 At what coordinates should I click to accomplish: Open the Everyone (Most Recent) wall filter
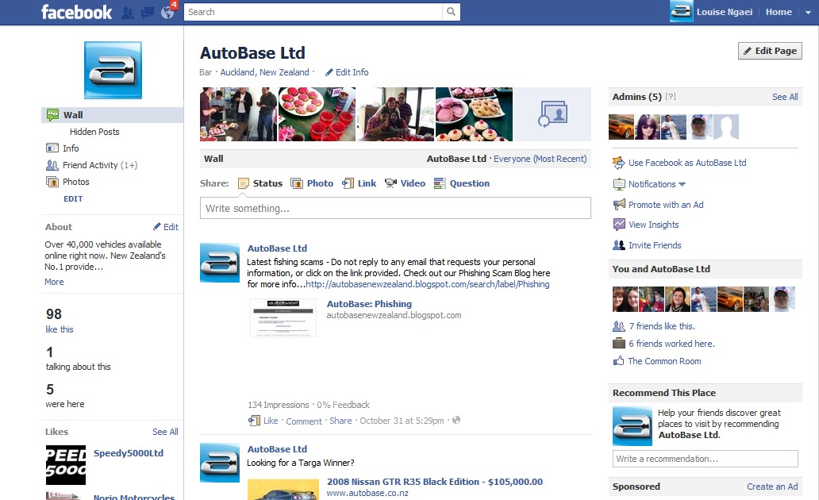coord(540,158)
